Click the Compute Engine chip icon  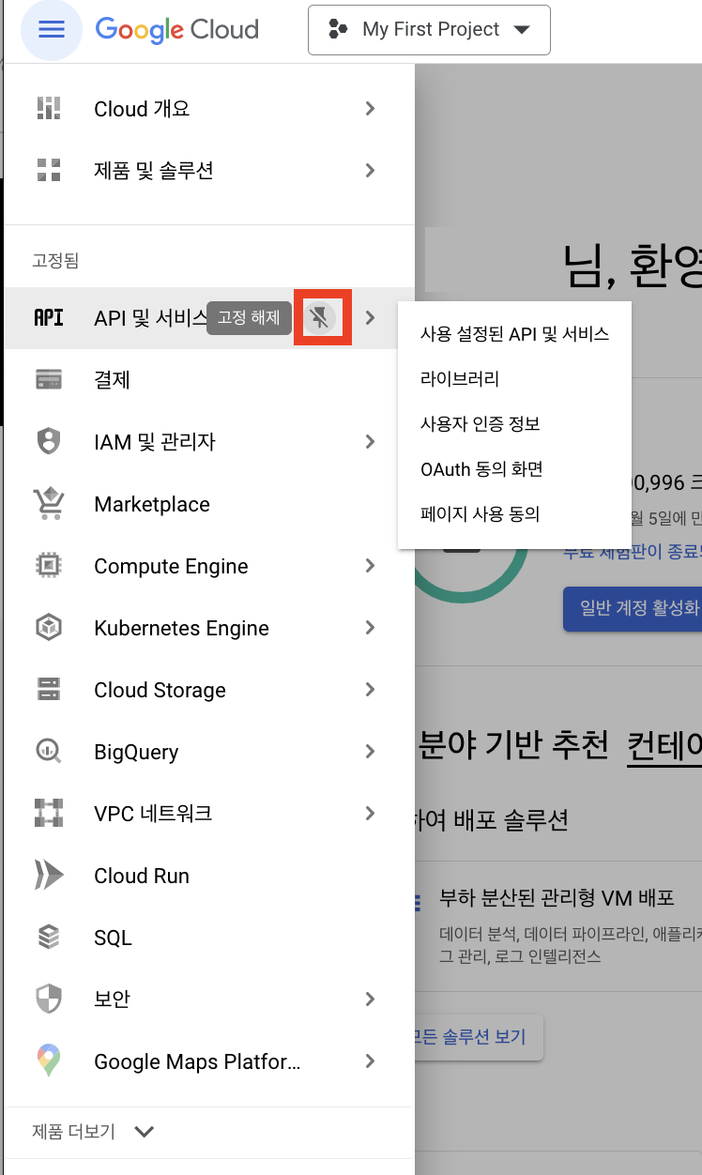[x=49, y=566]
